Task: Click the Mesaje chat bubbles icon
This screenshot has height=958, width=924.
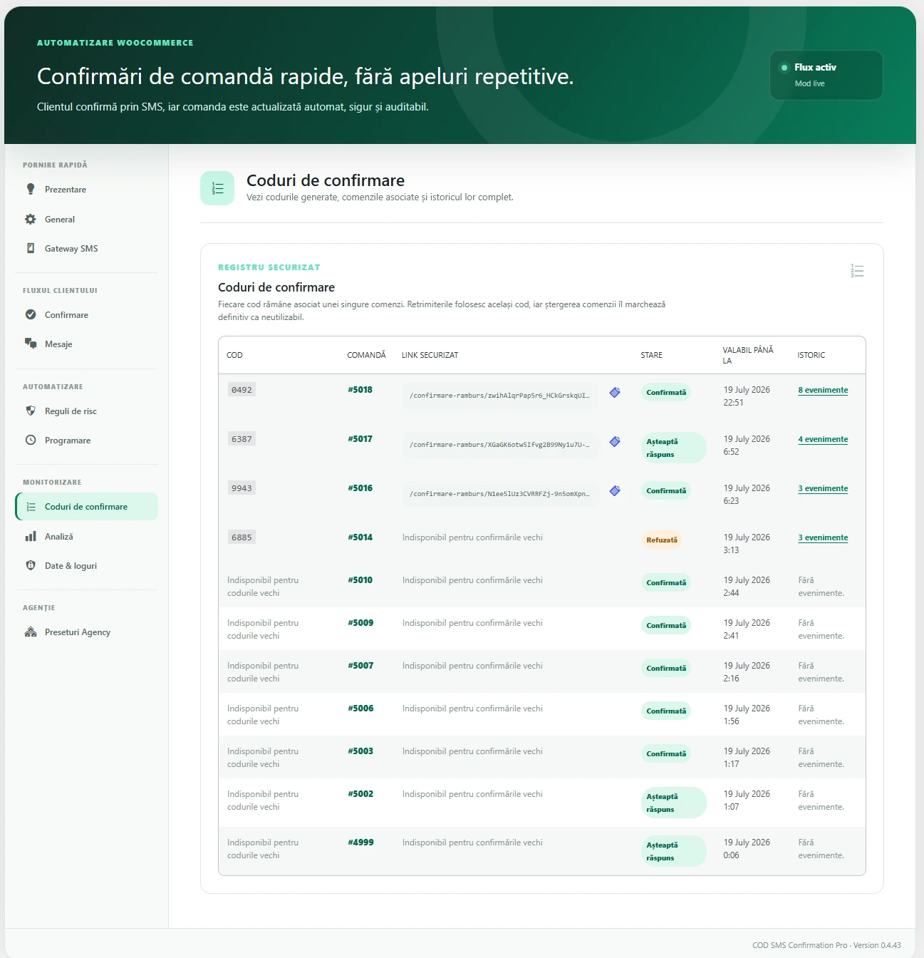Action: click(31, 344)
